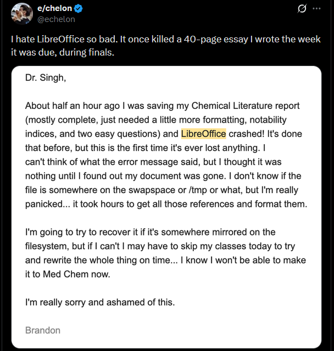This screenshot has width=334, height=351.
Task: Click the e/chelon display name
Action: tap(54, 8)
